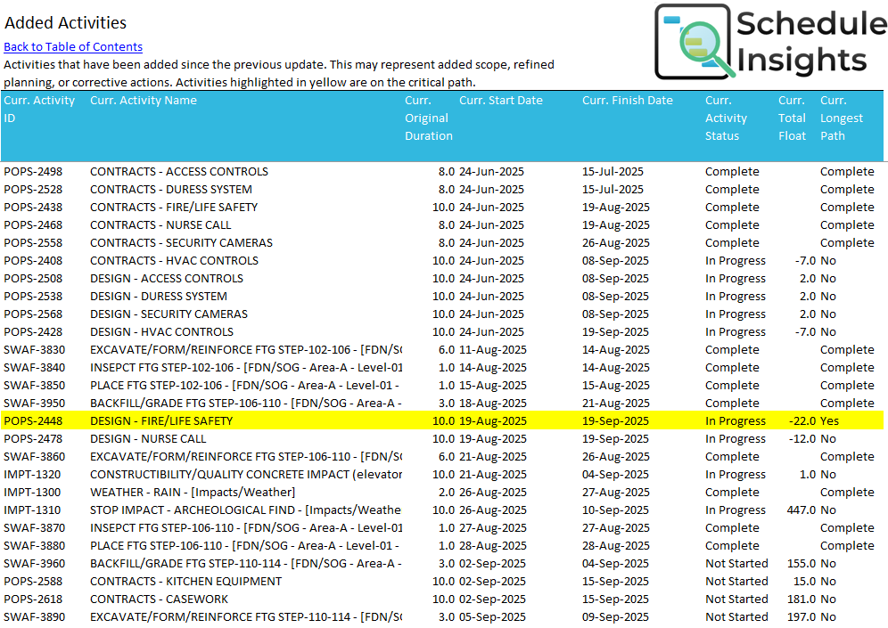Open the Back to Table of Contents link
The height and width of the screenshot is (628, 888).
pos(73,46)
